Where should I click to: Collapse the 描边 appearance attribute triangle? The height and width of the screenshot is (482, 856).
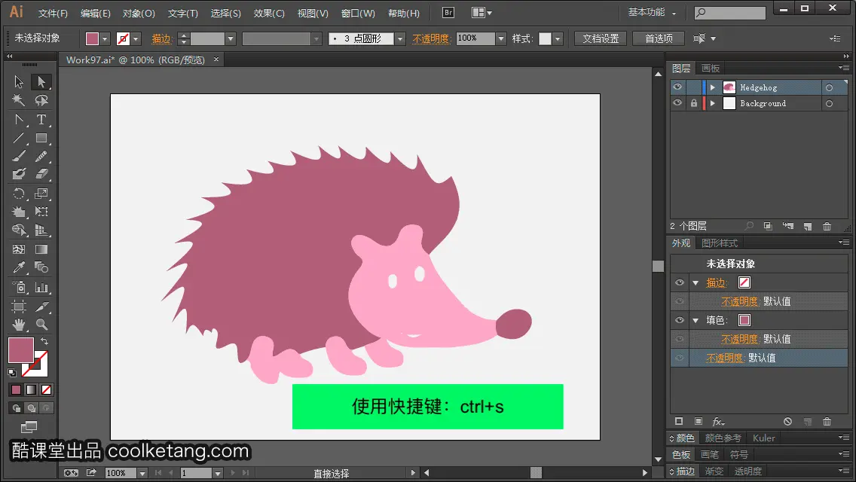point(695,282)
